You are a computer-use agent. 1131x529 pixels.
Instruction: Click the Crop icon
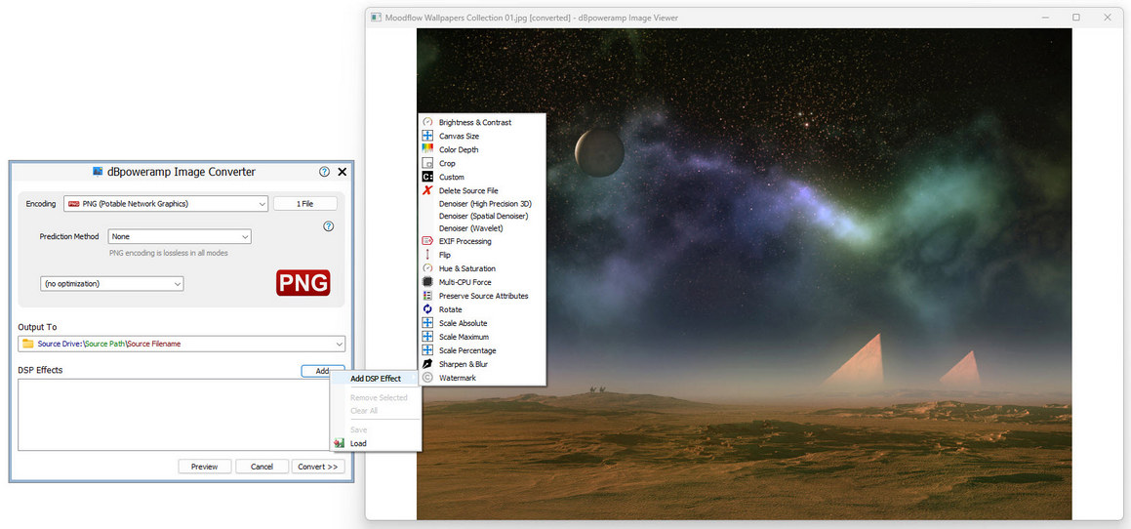pos(427,163)
